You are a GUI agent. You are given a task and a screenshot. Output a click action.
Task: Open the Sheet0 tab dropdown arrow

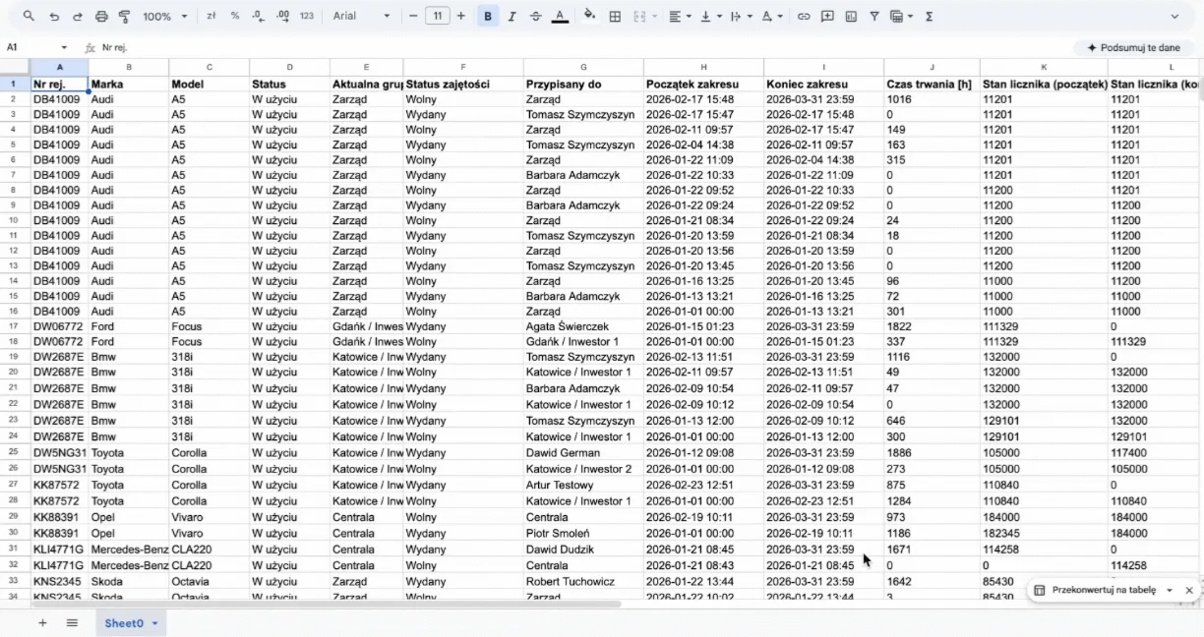point(154,623)
